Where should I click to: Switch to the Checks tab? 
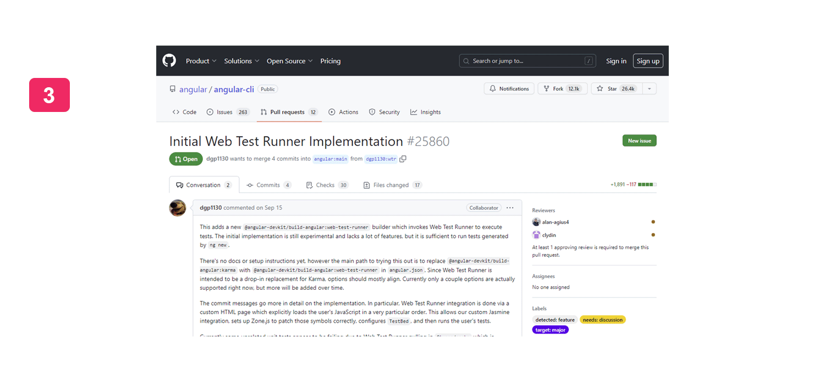pos(327,185)
